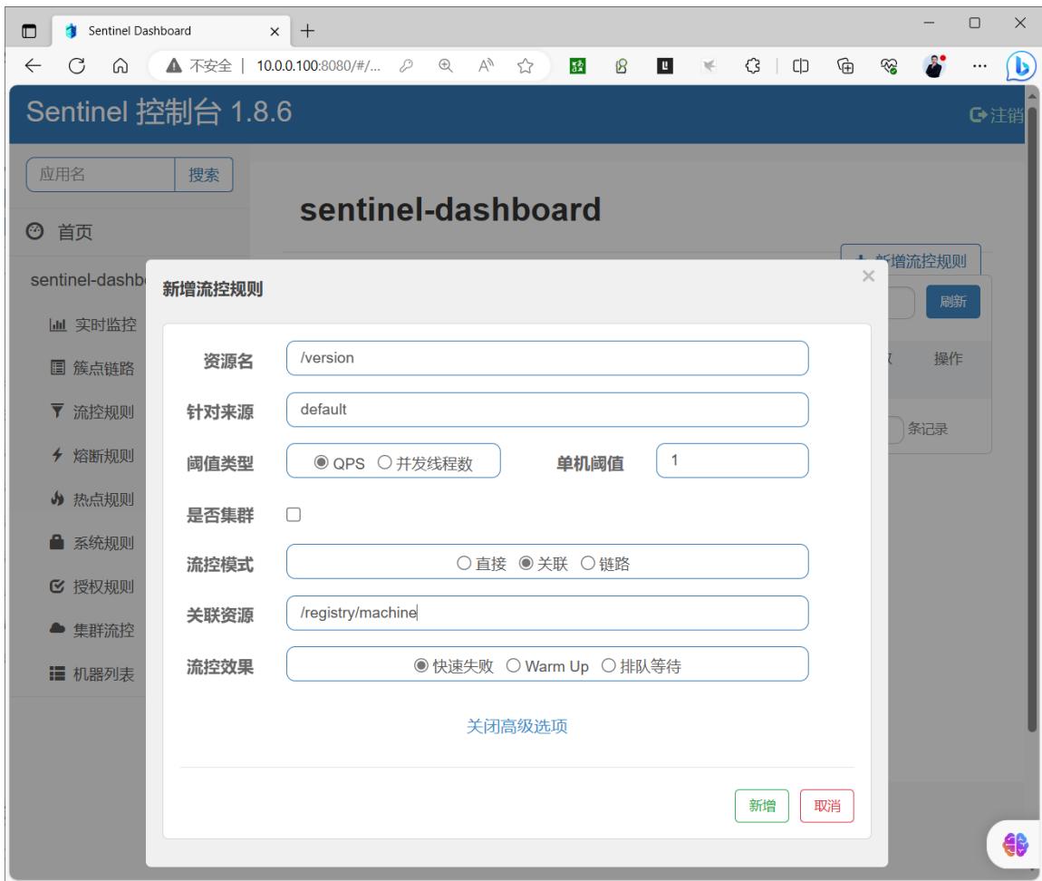Collapse advanced options via 关闭高级选项
This screenshot has width=1042, height=881.
[517, 726]
